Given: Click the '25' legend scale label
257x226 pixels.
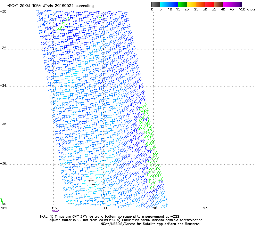Looking at the screenshot, I should [196, 9].
